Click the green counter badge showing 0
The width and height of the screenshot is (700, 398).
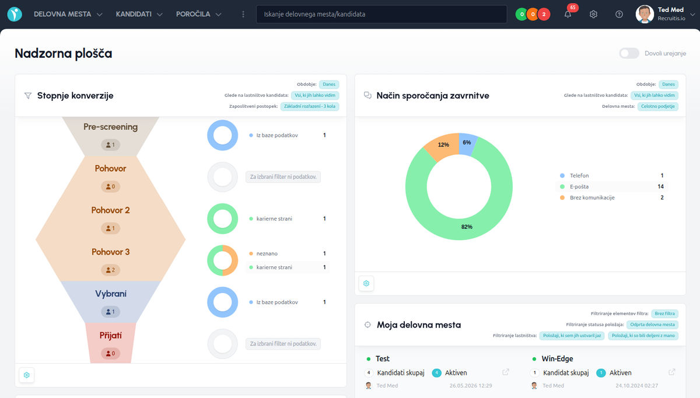[x=521, y=14]
